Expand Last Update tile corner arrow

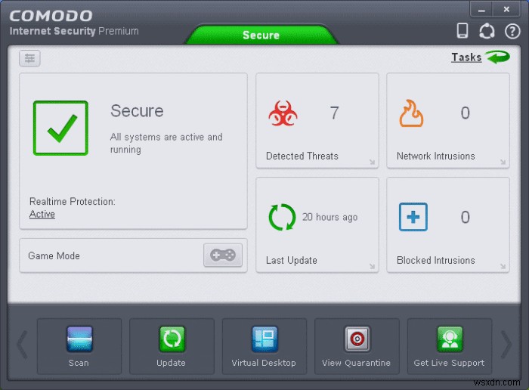coord(372,266)
